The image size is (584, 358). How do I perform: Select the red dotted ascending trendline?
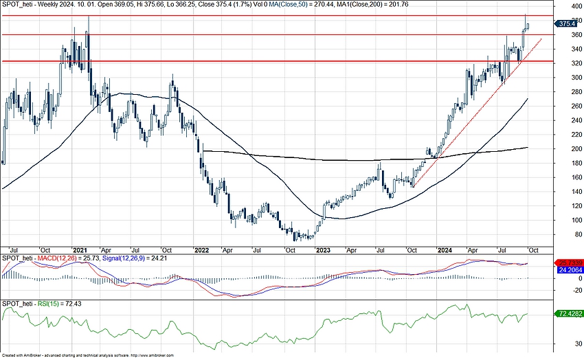467,124
